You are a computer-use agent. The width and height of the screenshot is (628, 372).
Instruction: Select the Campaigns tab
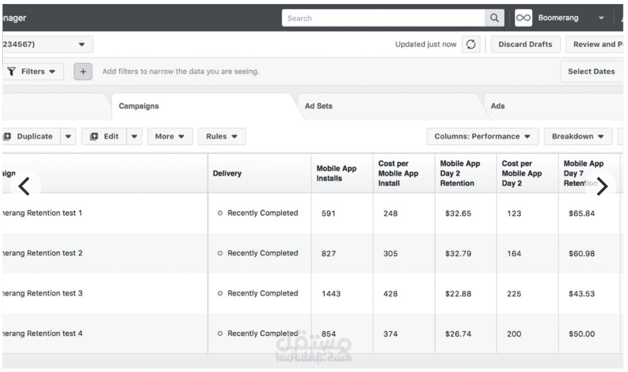[138, 106]
